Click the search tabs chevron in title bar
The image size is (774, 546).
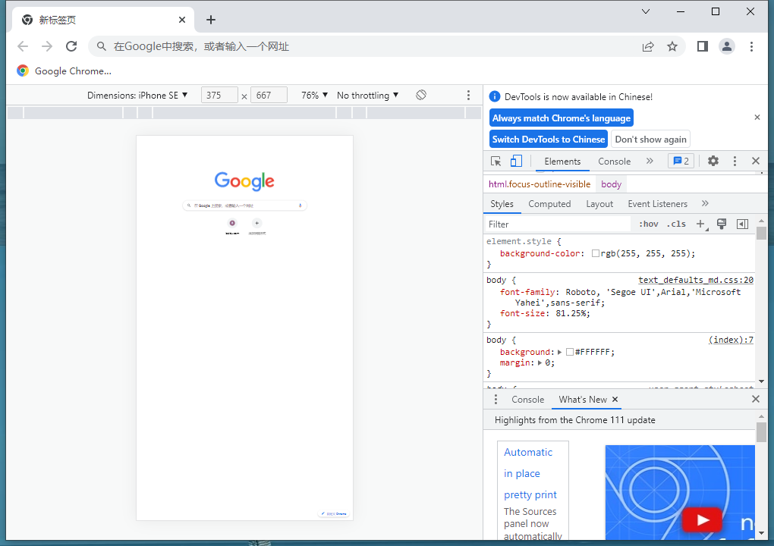pyautogui.click(x=646, y=11)
